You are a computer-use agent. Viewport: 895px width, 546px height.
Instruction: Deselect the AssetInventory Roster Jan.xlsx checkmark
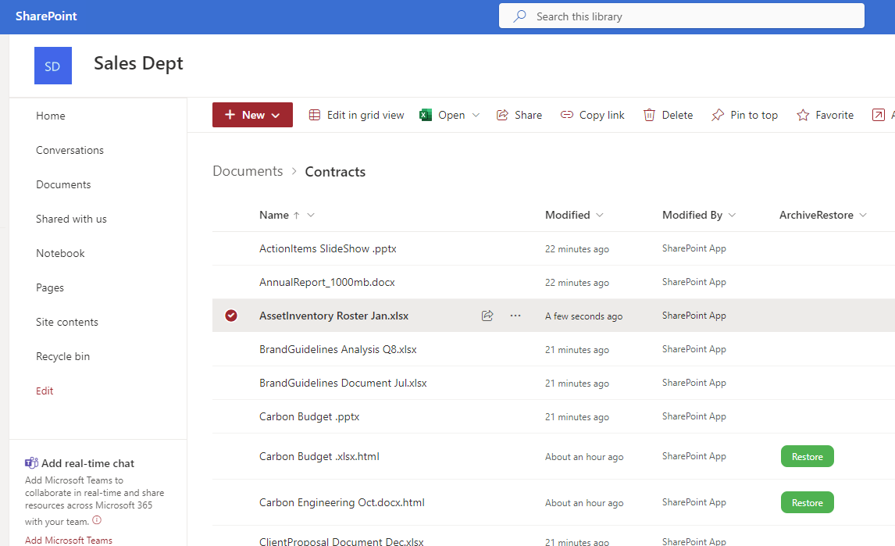[x=231, y=316]
